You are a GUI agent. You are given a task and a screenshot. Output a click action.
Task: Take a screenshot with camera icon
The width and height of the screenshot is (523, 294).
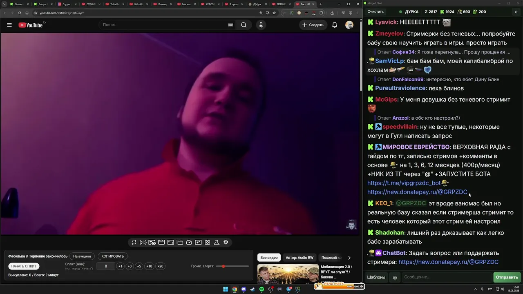click(x=207, y=243)
